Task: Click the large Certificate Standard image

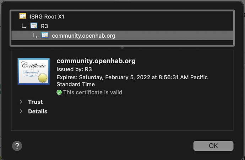Action: pos(34,71)
